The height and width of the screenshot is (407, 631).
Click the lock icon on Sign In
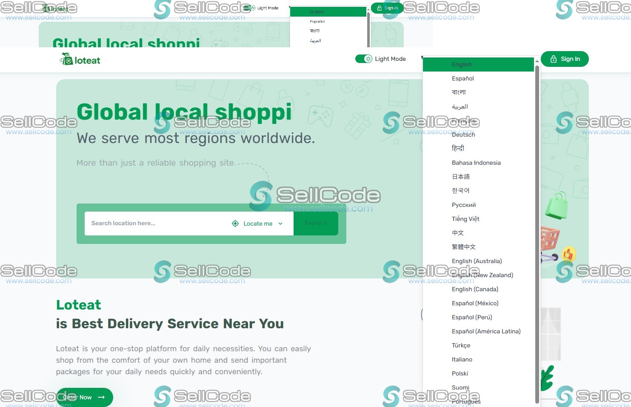click(553, 59)
